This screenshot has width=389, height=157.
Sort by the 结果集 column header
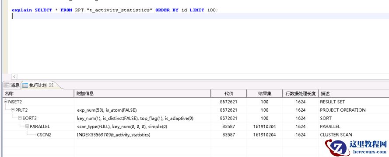pyautogui.click(x=264, y=93)
